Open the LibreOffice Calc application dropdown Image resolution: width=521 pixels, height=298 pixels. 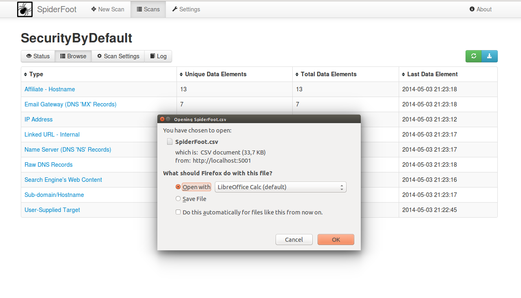point(280,187)
